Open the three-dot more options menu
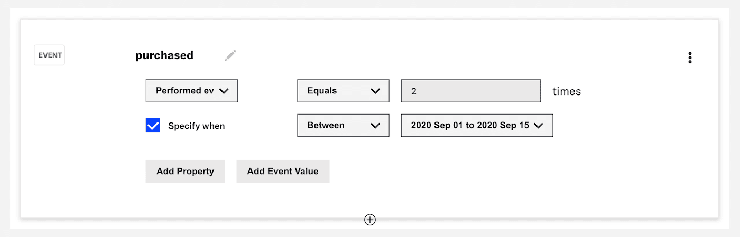Screen dimensions: 740x237 (690, 58)
